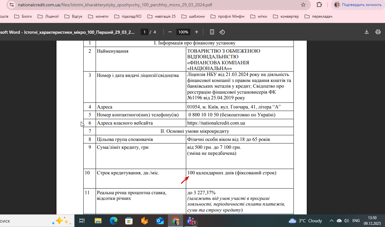The image size is (385, 227).
Task: Open the 'мітки' bookmarks folder
Action: click(x=259, y=16)
